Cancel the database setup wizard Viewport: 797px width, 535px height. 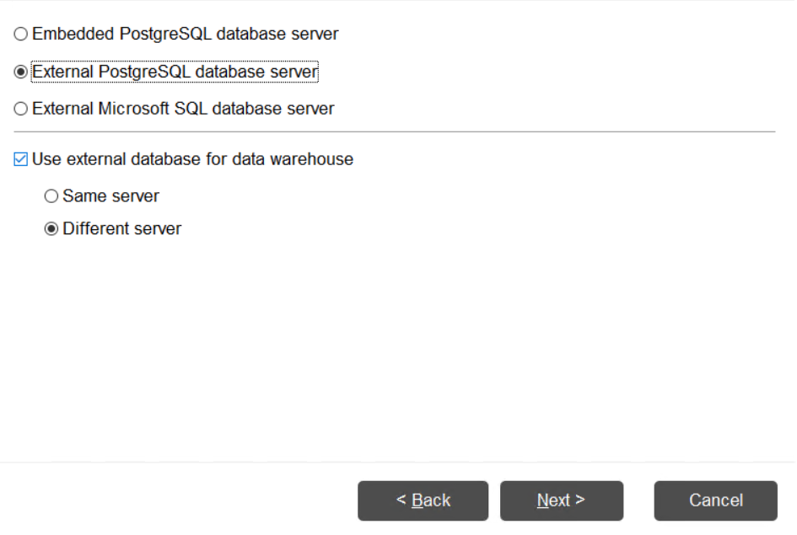point(715,500)
